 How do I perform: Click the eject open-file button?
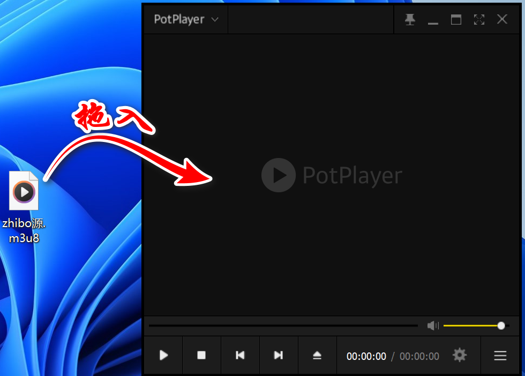(x=317, y=355)
